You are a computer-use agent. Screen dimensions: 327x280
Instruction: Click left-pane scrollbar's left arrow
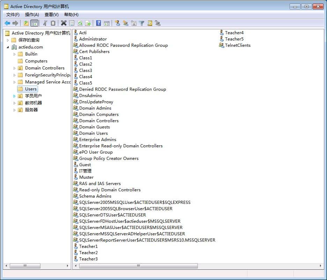[6, 266]
